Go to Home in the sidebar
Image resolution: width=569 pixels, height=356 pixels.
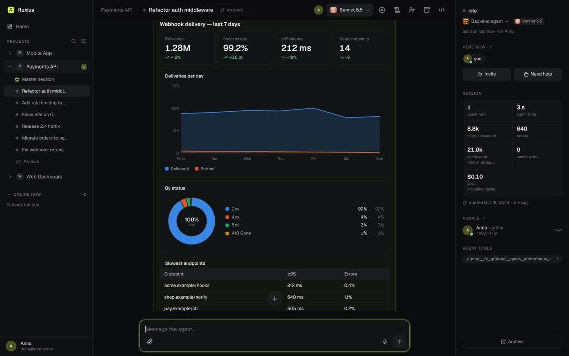[47, 26]
